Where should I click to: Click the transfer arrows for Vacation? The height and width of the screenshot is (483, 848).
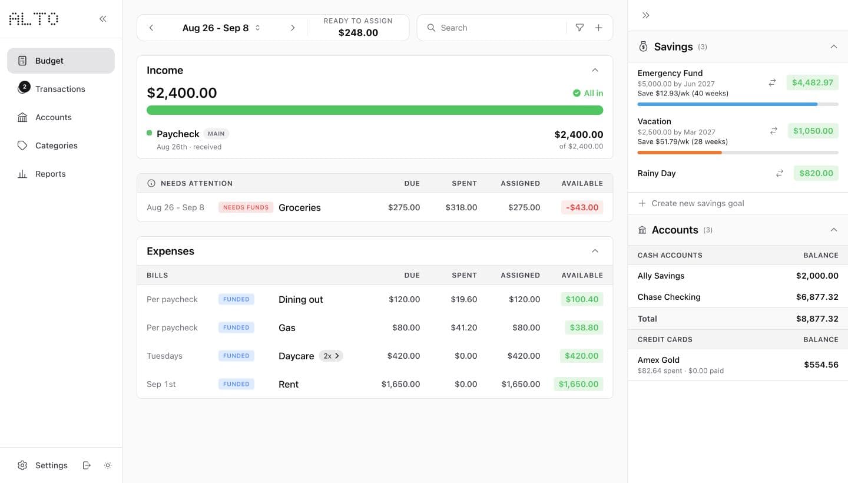pos(774,131)
